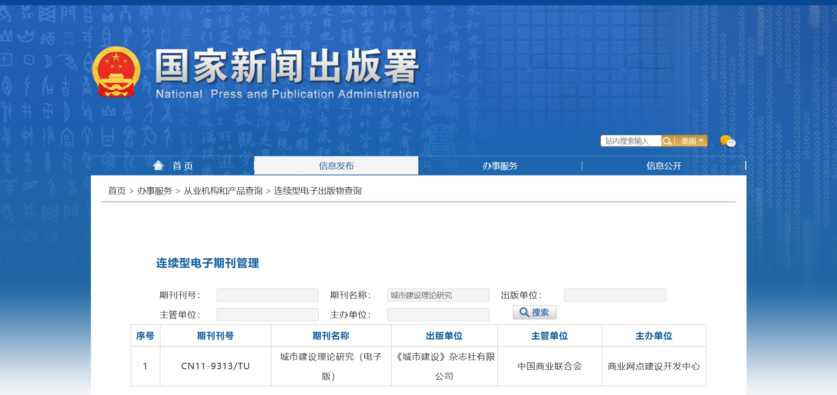Click the journal number CN11-9313/TU cell
Image resolution: width=837 pixels, height=395 pixels.
coord(215,366)
